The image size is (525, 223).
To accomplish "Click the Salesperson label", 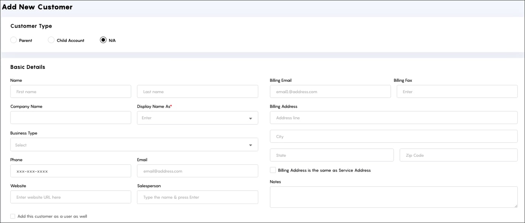I will coord(149,186).
